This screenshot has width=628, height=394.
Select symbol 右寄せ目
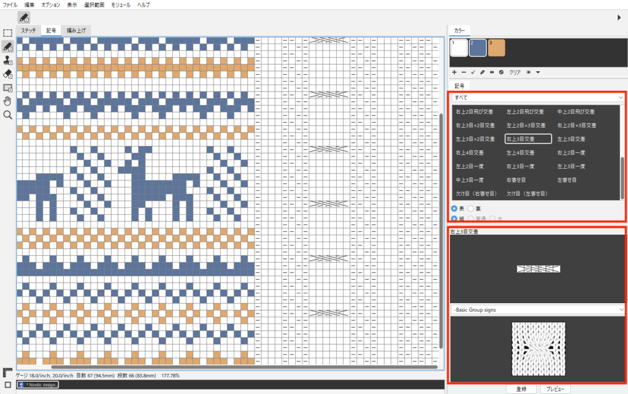(516, 180)
